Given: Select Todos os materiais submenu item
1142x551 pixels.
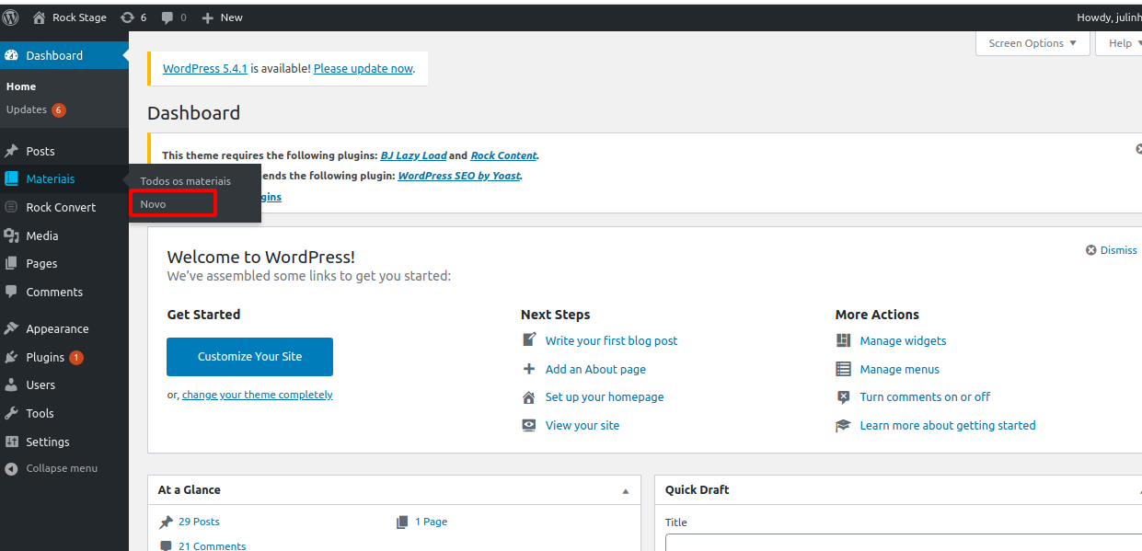Looking at the screenshot, I should tap(186, 181).
